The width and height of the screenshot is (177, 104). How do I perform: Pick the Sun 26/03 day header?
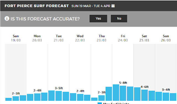coord(166,38)
